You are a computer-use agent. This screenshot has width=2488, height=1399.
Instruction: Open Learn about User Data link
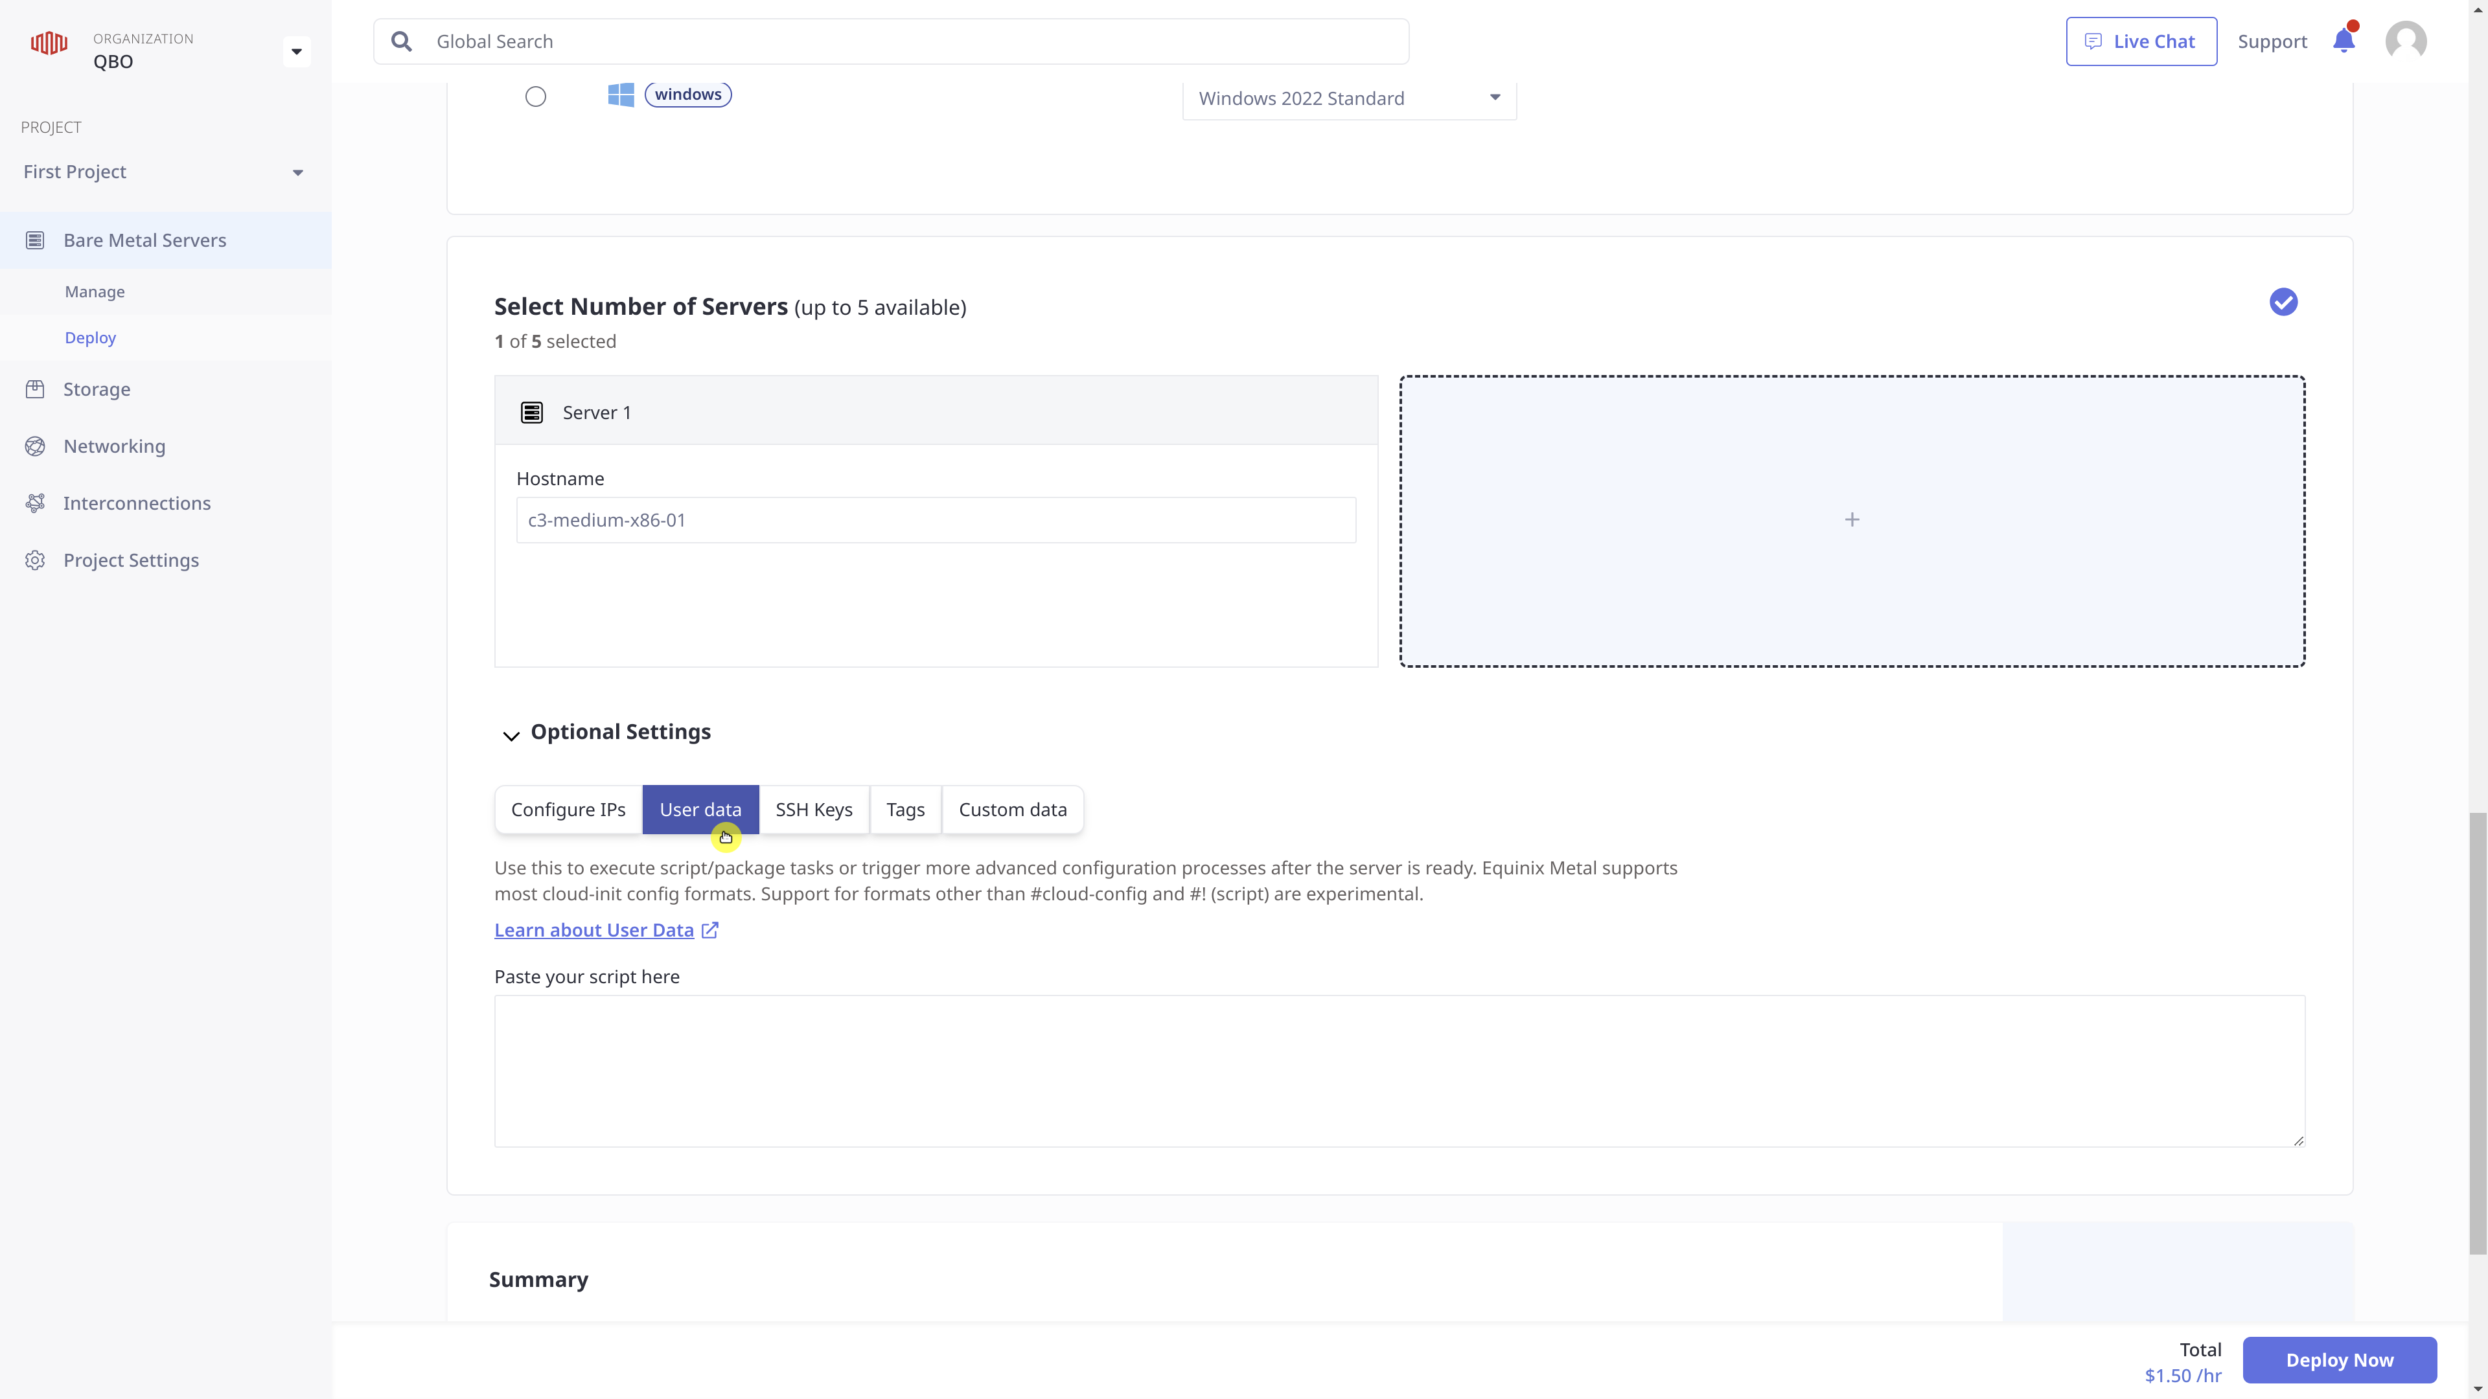(x=594, y=930)
